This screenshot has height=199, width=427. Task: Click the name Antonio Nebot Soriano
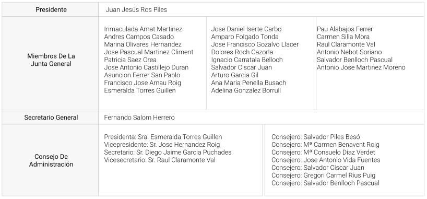pyautogui.click(x=349, y=52)
